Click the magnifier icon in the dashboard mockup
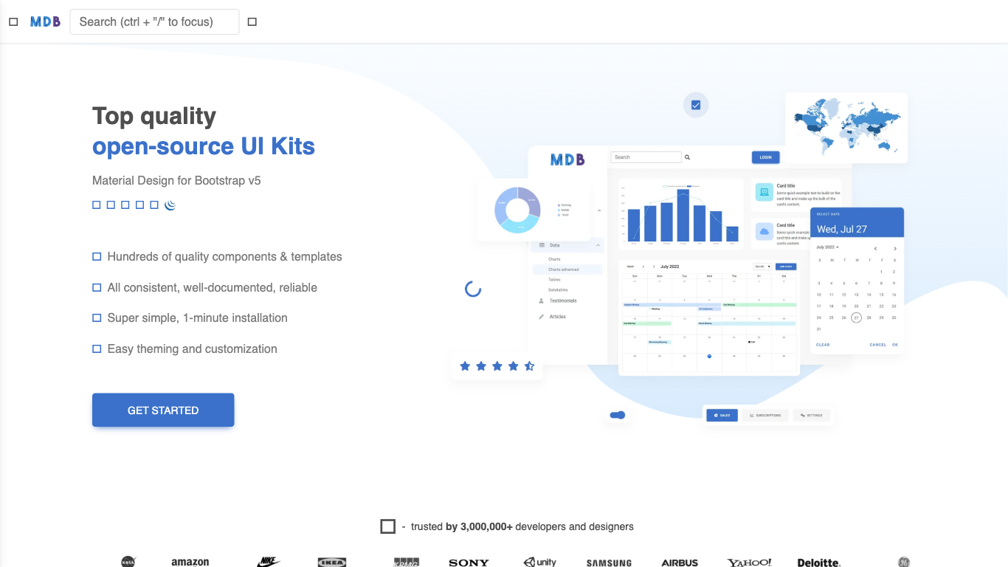This screenshot has width=1008, height=567. [x=688, y=157]
